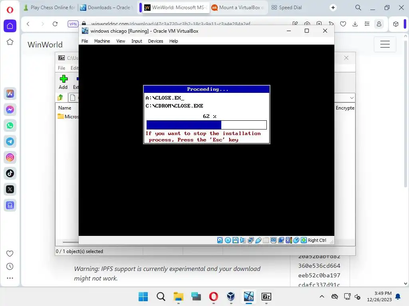Open the sidebar three-dots more options
Viewport: 409px width, 306px height.
click(x=10, y=278)
